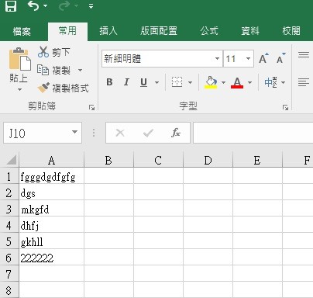The width and height of the screenshot is (313, 298).
Task: Expand the 貼上 paste options arrow
Action: click(19, 90)
